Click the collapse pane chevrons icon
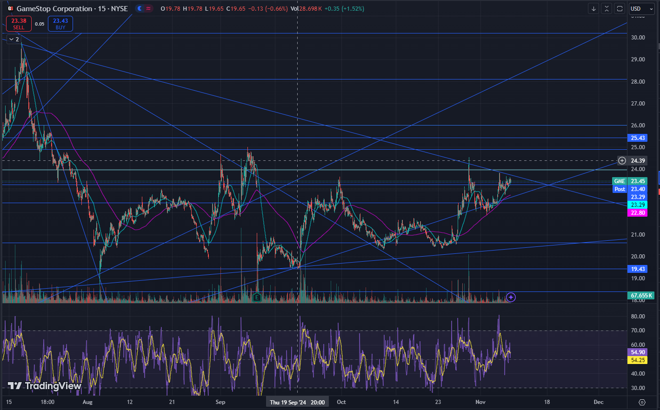660x410 pixels. pyautogui.click(x=607, y=9)
